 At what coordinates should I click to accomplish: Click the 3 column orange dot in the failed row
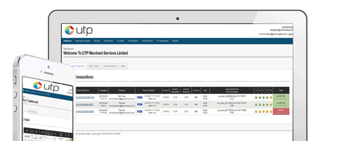click(x=256, y=112)
